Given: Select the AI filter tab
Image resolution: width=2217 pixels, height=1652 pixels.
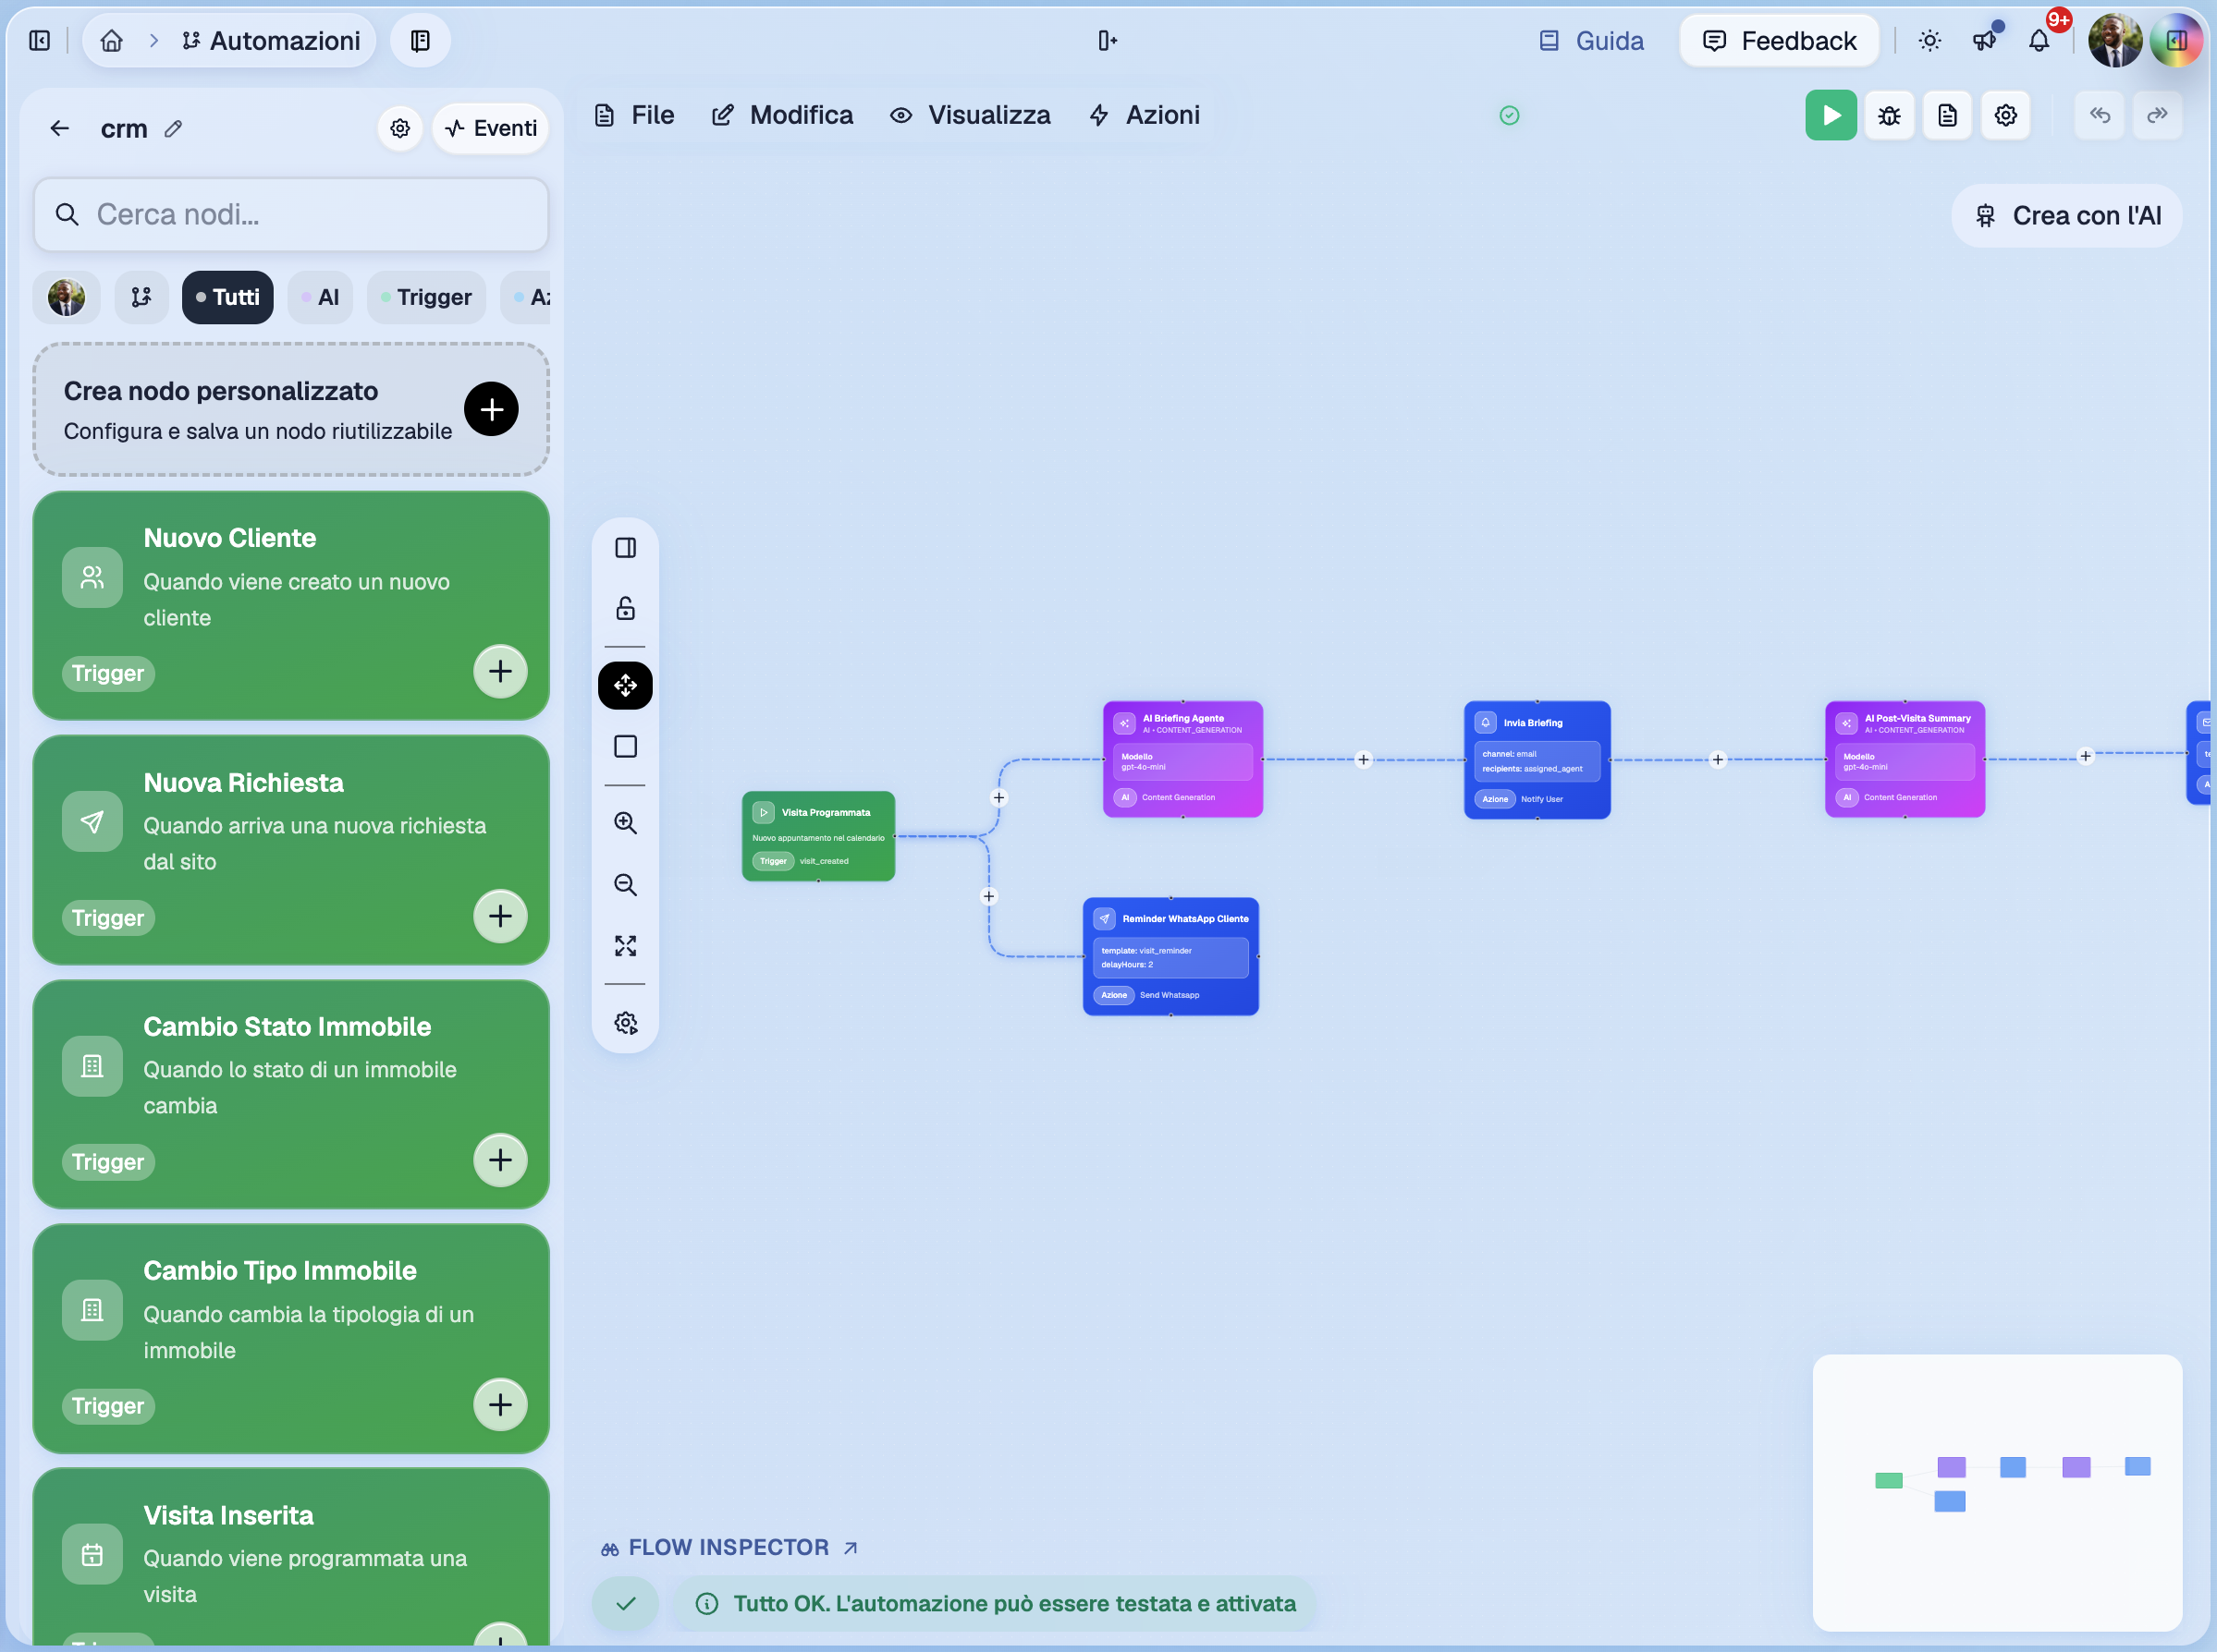Looking at the screenshot, I should pyautogui.click(x=320, y=297).
